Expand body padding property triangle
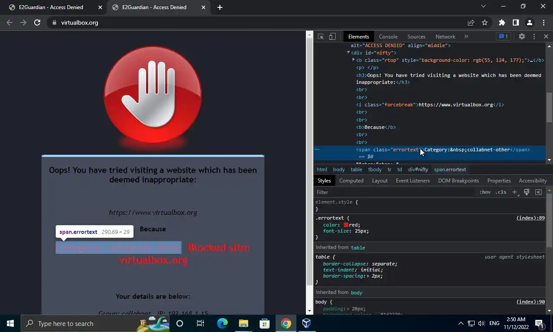 click(349, 309)
